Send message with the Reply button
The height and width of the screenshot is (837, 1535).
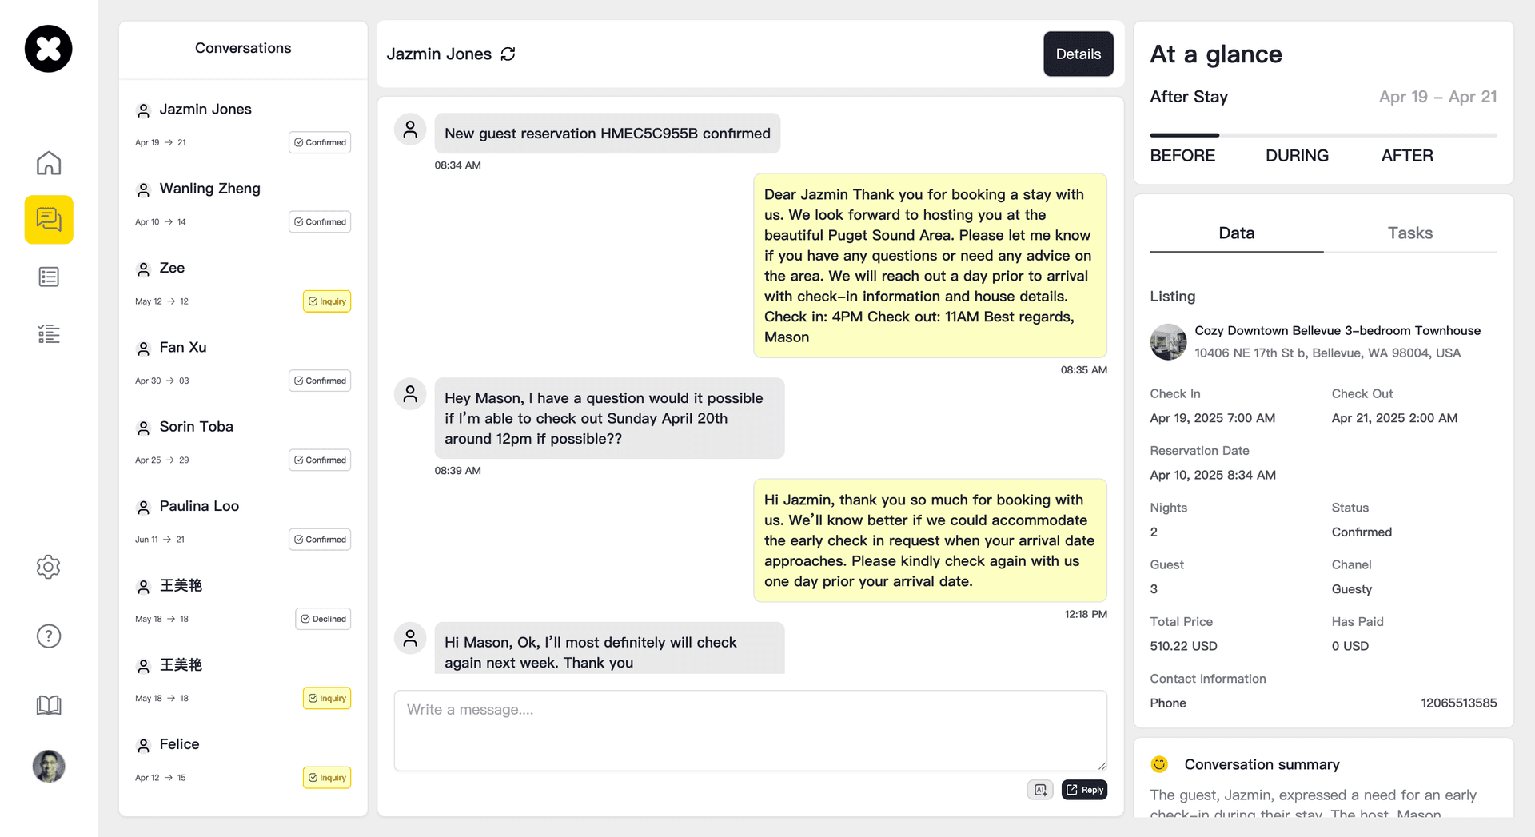click(1084, 790)
